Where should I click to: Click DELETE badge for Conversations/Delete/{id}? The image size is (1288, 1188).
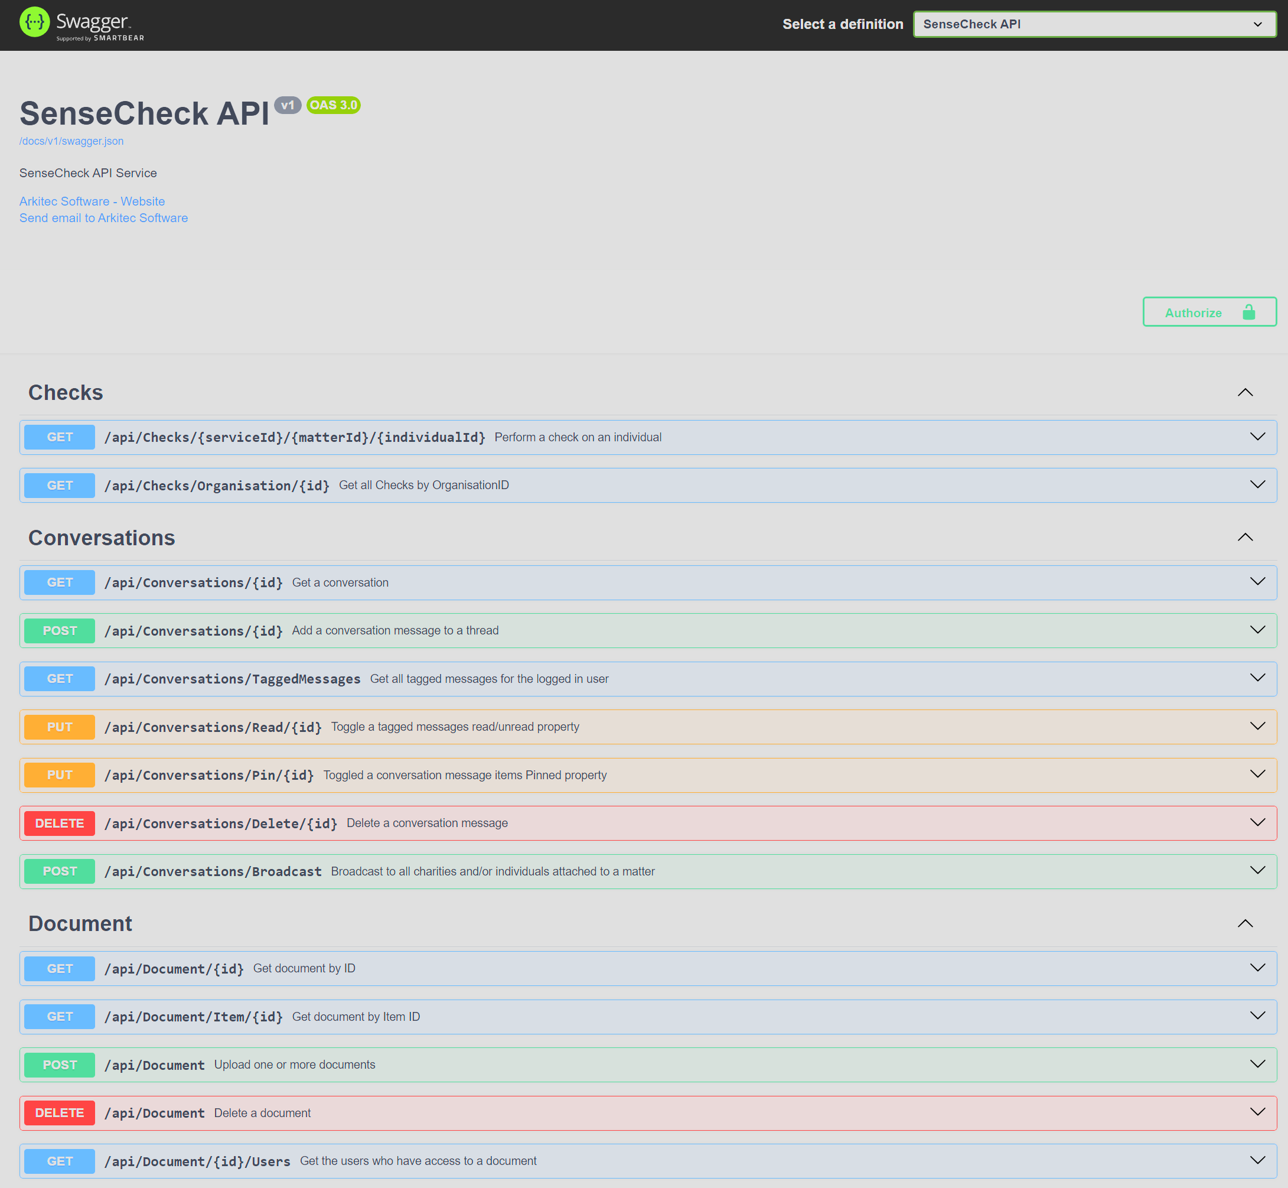pos(60,824)
